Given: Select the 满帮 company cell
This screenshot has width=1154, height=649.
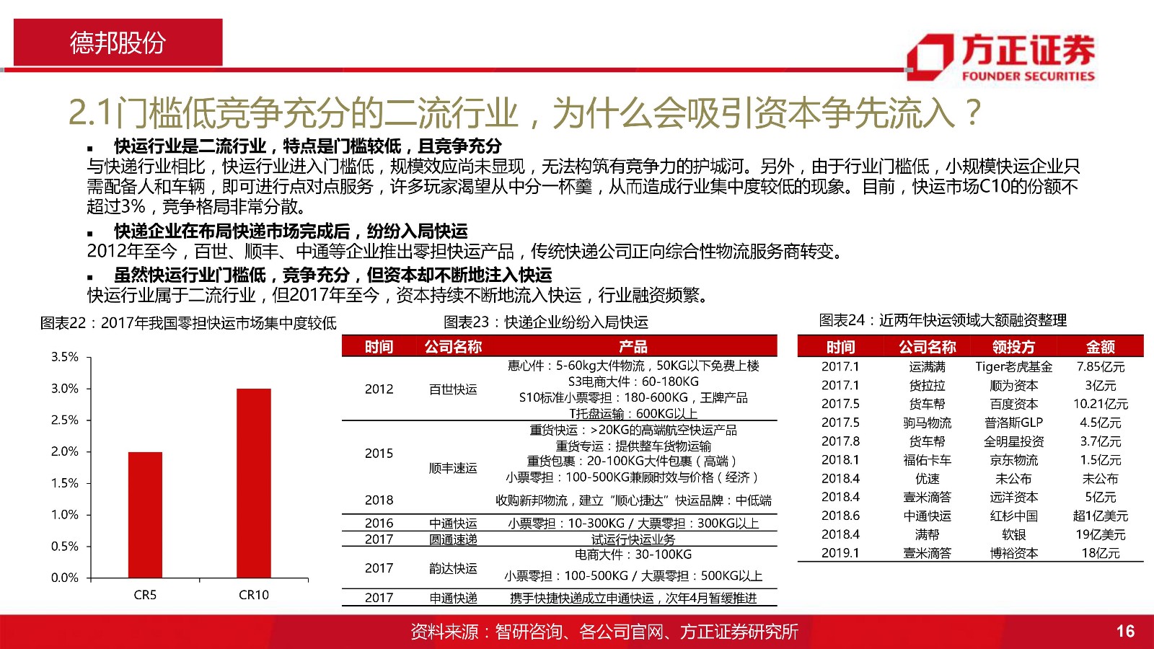Looking at the screenshot, I should 927,534.
